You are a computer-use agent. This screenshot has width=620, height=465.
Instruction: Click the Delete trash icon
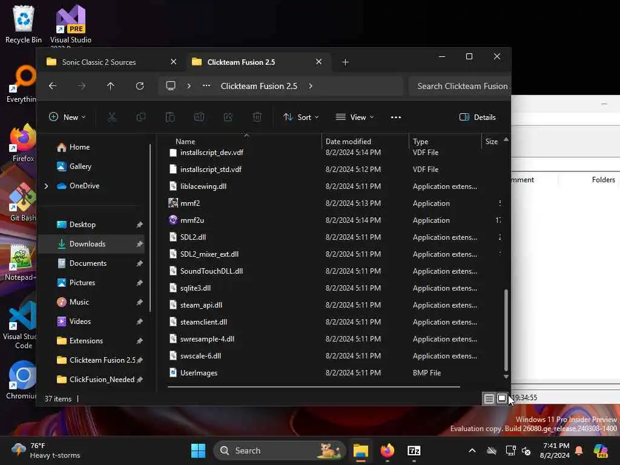pos(257,117)
